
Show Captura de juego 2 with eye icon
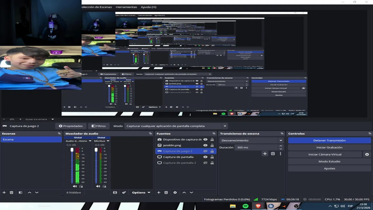tap(205, 151)
